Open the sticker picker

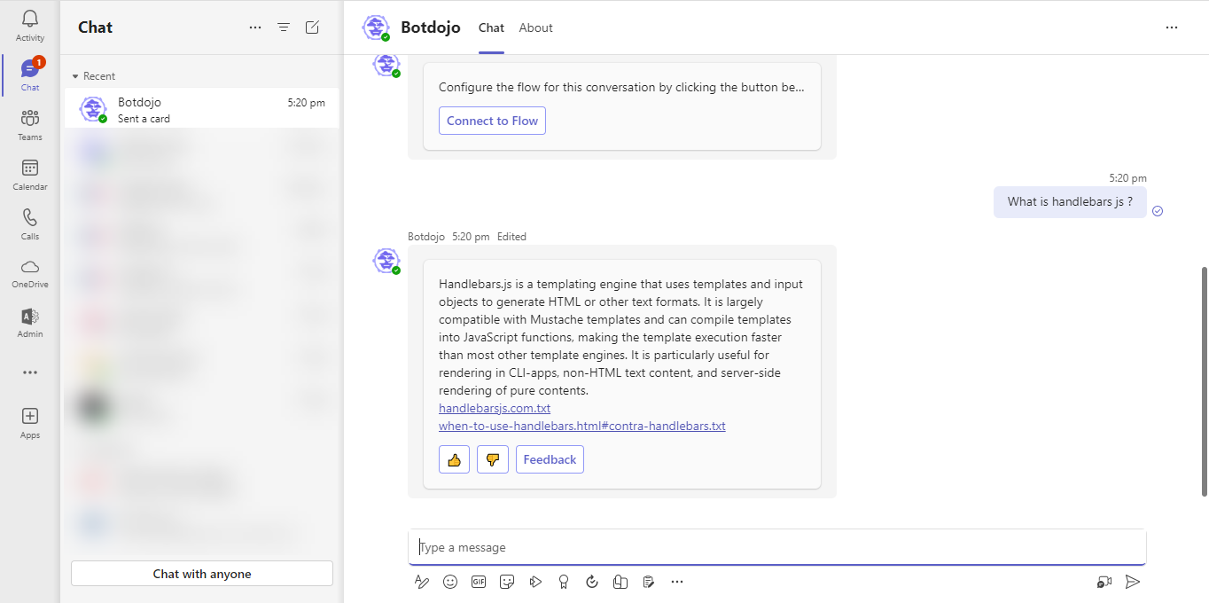pyautogui.click(x=507, y=582)
